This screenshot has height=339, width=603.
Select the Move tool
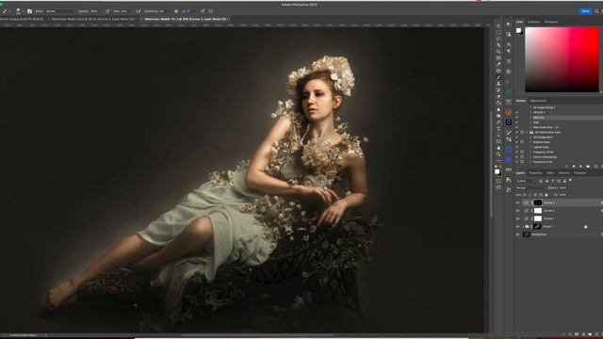tap(498, 25)
